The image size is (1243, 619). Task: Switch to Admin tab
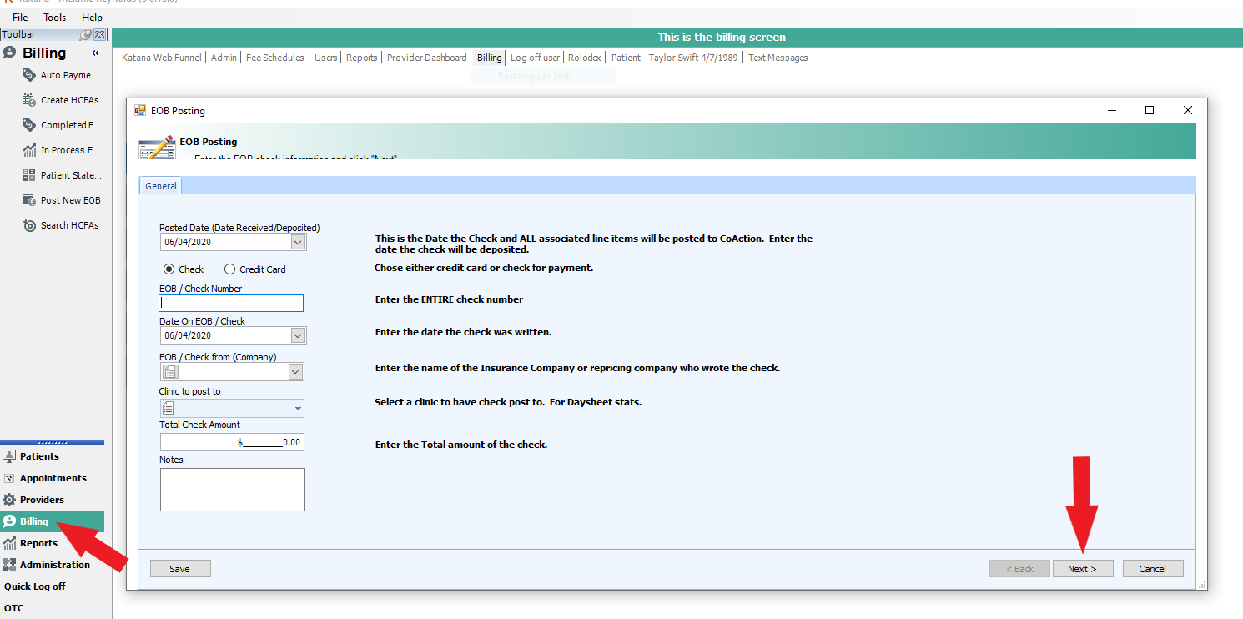pyautogui.click(x=224, y=58)
